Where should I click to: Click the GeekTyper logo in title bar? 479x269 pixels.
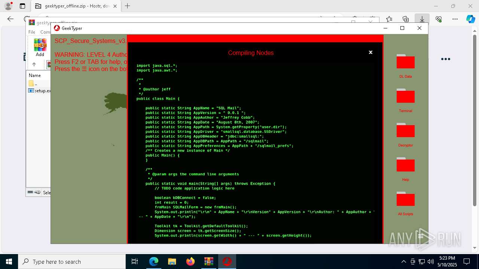57,28
